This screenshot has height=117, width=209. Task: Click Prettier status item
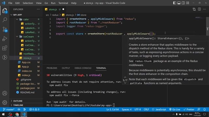pos(189,110)
